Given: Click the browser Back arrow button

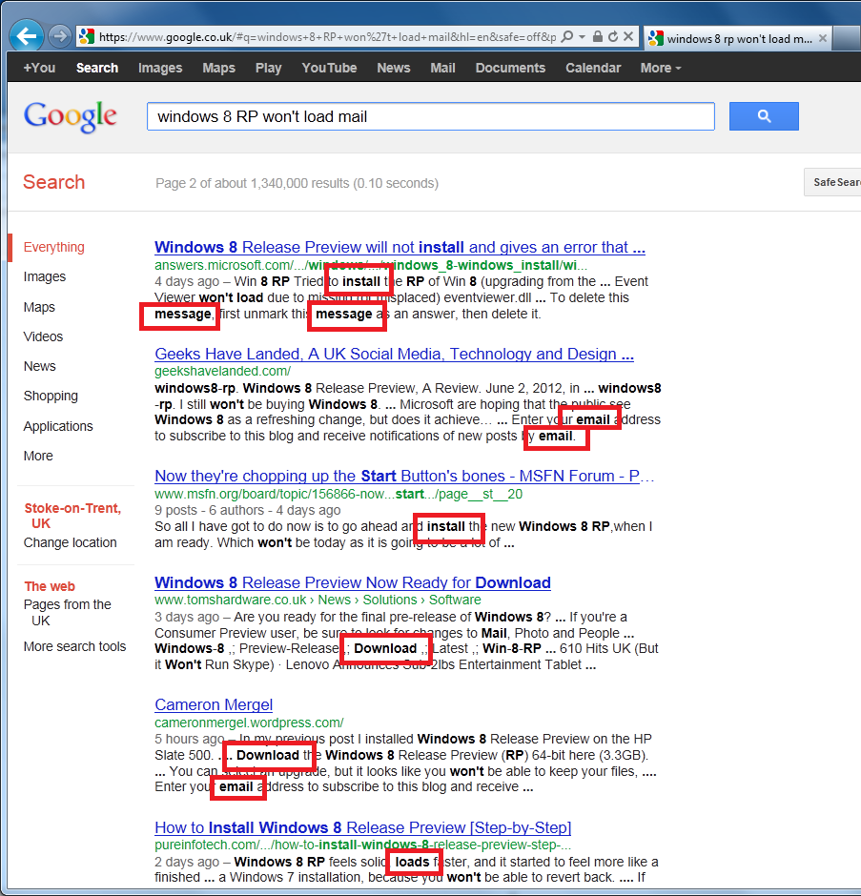Looking at the screenshot, I should point(27,37).
